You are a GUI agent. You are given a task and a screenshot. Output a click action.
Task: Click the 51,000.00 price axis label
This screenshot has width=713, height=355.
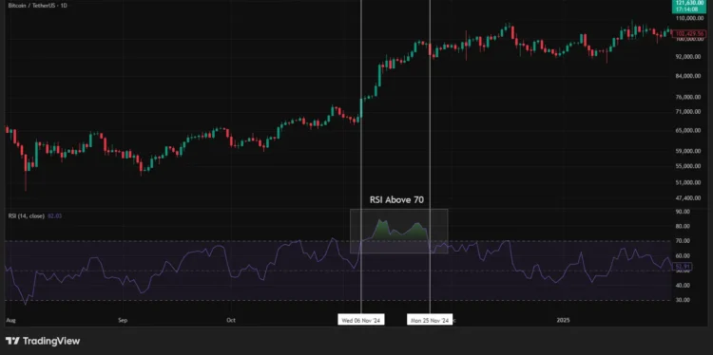(689, 182)
